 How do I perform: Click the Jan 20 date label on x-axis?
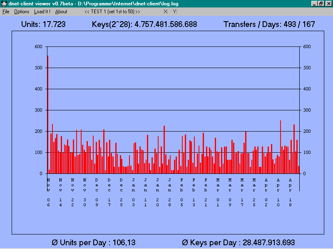(x=157, y=192)
